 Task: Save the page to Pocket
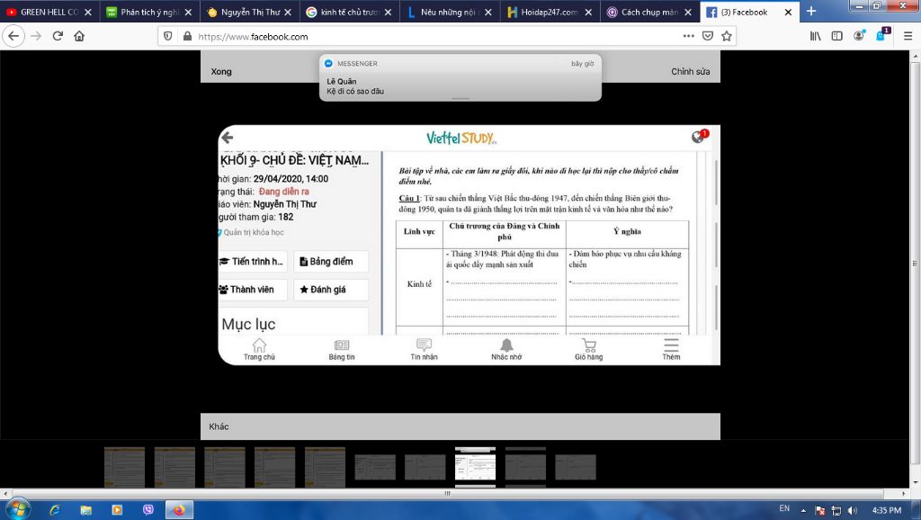(x=708, y=36)
